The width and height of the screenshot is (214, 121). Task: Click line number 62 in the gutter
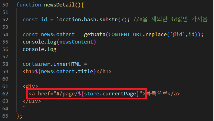point(5,94)
